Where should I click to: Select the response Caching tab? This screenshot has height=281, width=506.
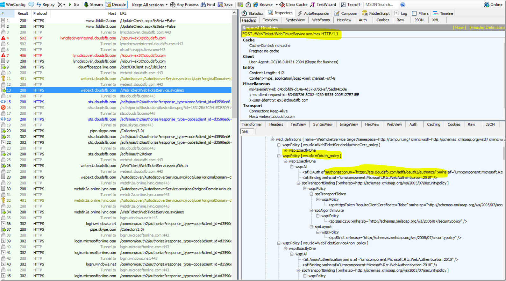[433, 125]
